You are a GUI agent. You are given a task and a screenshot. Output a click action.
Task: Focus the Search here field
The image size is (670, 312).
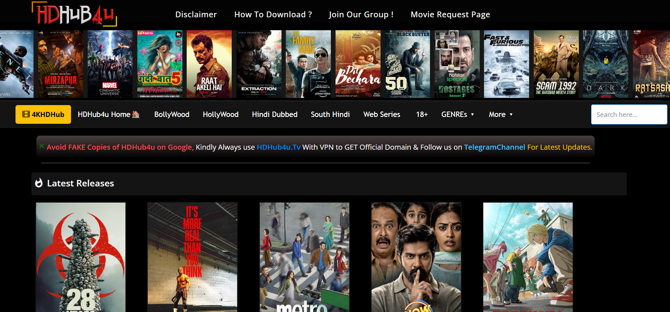(x=629, y=114)
